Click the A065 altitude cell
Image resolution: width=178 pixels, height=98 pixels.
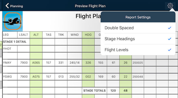coord(36,63)
